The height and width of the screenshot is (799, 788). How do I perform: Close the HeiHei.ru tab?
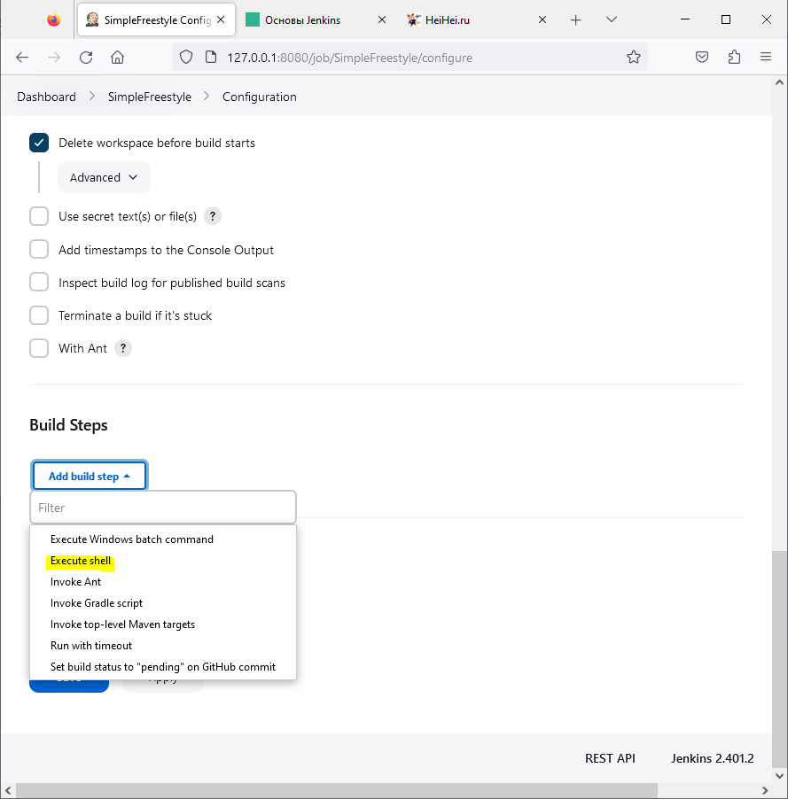542,19
